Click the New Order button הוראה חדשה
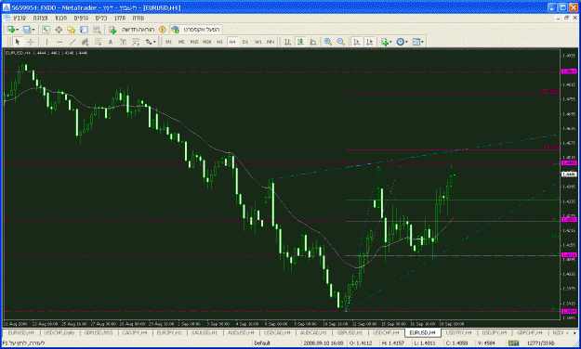 point(132,30)
